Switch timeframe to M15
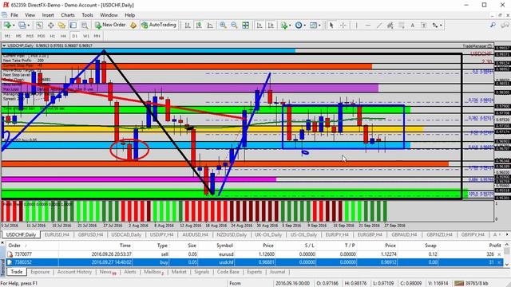511x287 pixels. pos(30,36)
